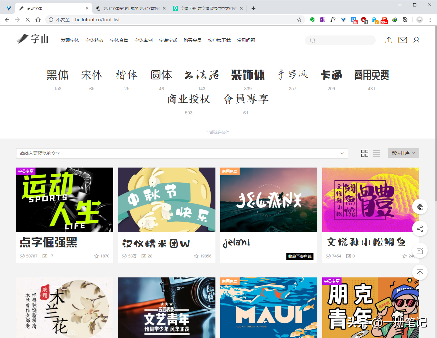Open the mail envelope icon
The width and height of the screenshot is (437, 338).
402,40
